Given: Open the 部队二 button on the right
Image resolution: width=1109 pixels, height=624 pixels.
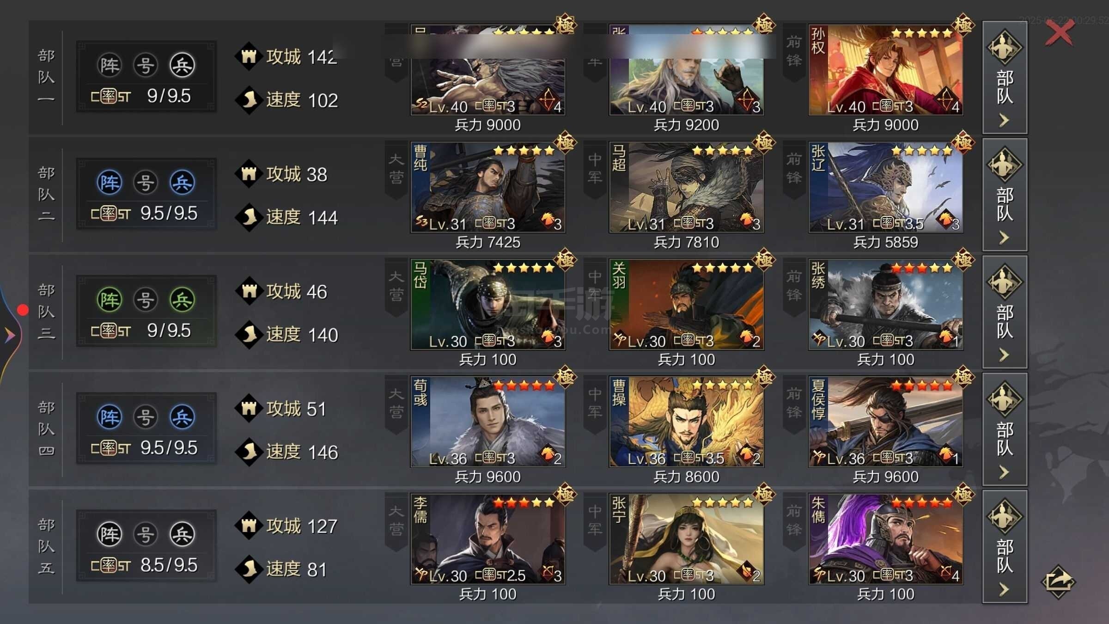Looking at the screenshot, I should (1005, 195).
